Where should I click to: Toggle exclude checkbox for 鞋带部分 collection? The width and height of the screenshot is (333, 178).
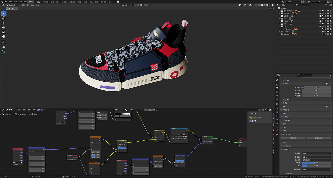pyautogui.click(x=320, y=14)
